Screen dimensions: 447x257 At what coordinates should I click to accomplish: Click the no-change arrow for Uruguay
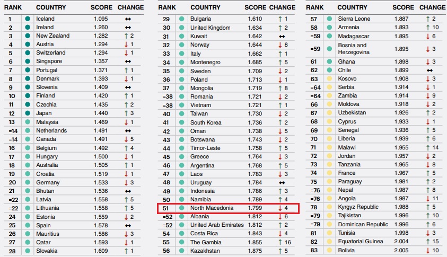[282, 183]
